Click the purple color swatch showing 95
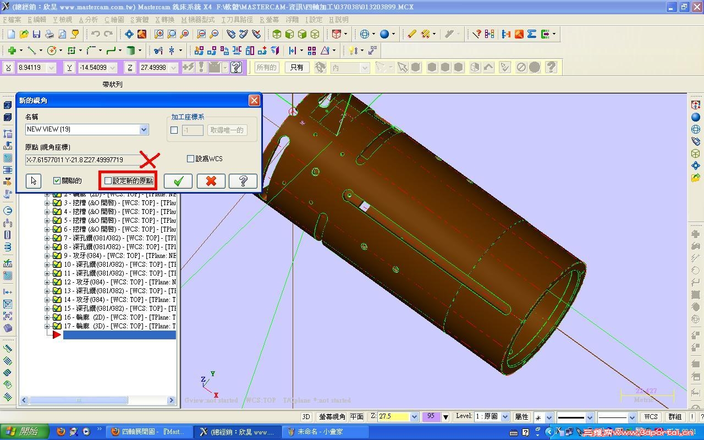The height and width of the screenshot is (440, 704). (x=431, y=417)
